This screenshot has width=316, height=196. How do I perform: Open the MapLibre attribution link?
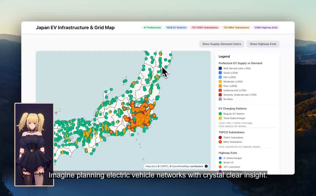pos(151,166)
